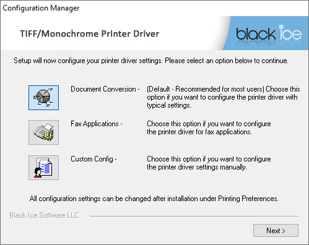Click the typical settings text line
The width and height of the screenshot is (309, 245).
pos(169,105)
